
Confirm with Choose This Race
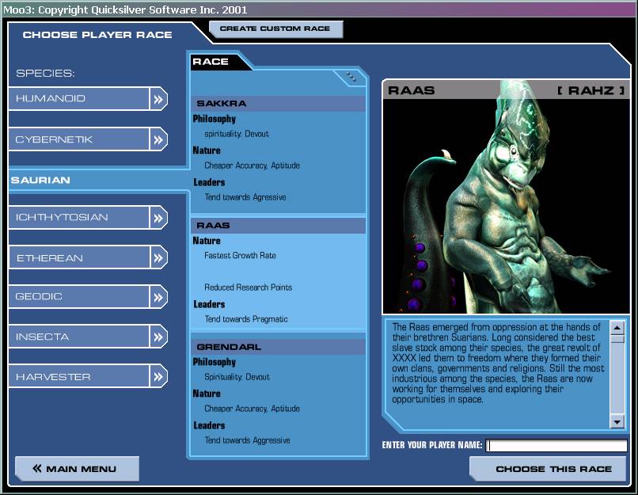tap(548, 469)
